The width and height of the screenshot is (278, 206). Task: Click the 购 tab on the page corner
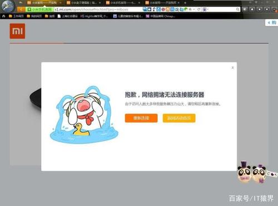[272, 23]
